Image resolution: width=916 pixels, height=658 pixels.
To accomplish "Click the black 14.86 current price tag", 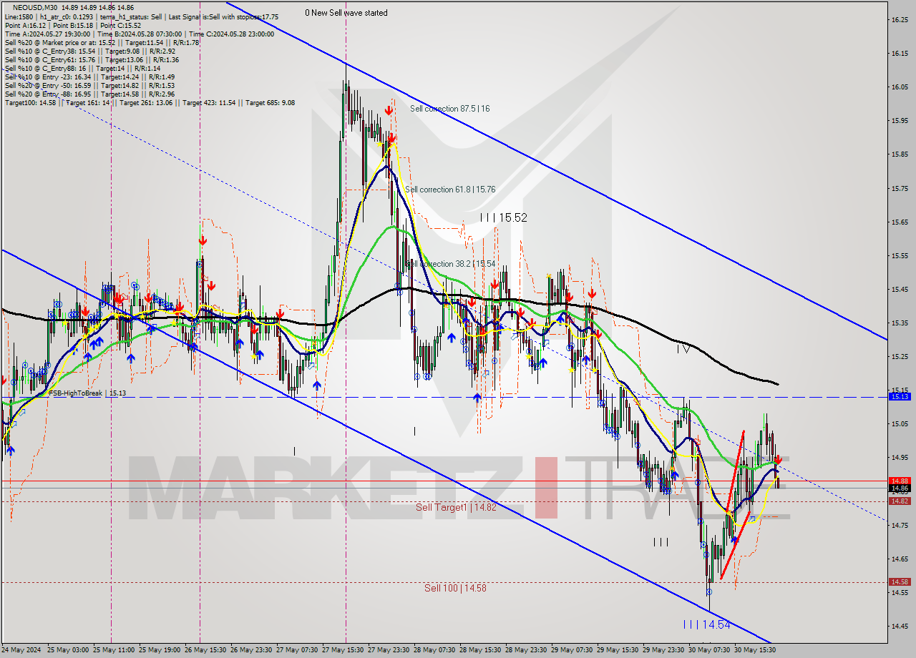I will click(x=899, y=488).
